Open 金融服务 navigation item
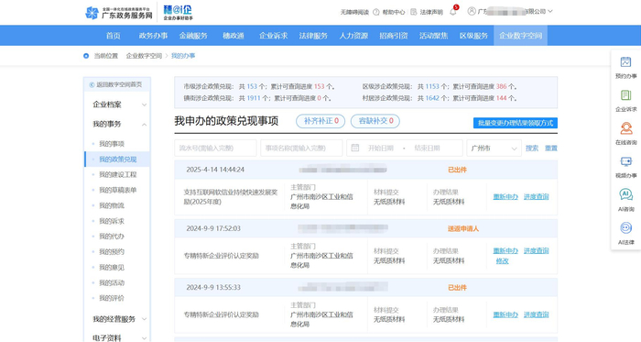 coord(193,36)
